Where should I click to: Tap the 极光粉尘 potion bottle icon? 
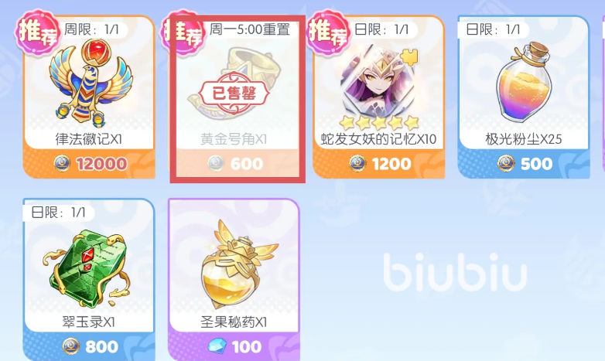[523, 81]
